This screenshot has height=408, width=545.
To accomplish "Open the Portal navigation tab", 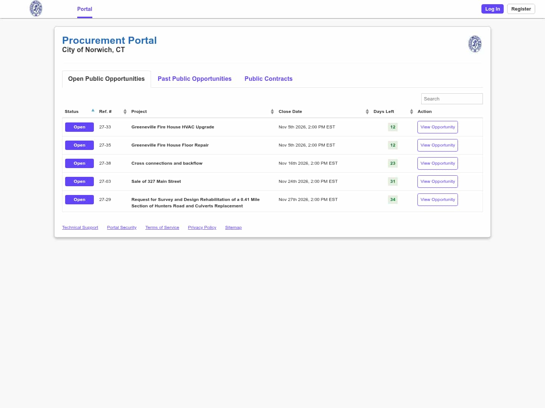I will (x=85, y=9).
